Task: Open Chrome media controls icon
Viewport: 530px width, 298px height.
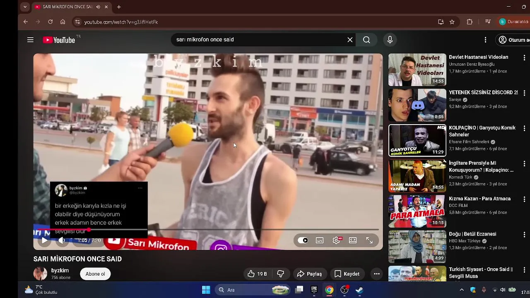Action: coord(488,22)
